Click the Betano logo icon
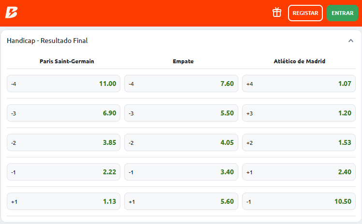The image size is (362, 224). [x=12, y=13]
